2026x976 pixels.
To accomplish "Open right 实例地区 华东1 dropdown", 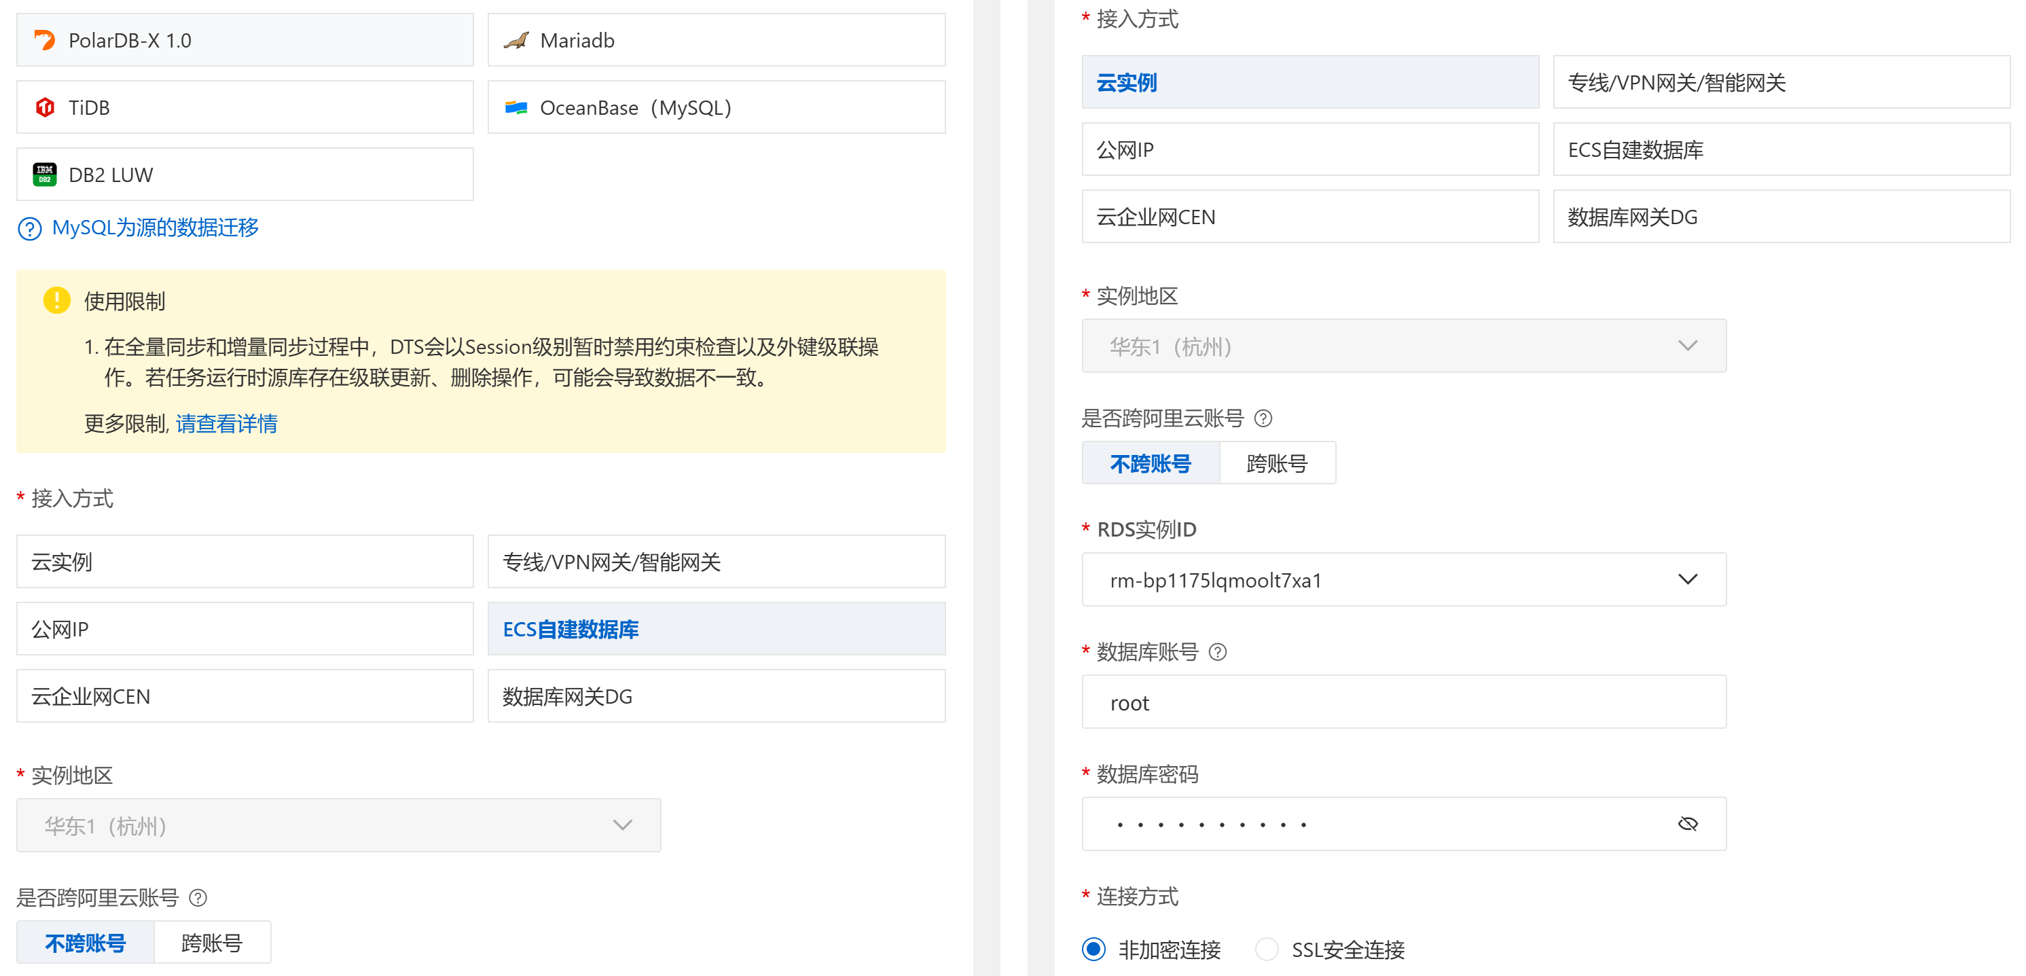I will [1404, 346].
